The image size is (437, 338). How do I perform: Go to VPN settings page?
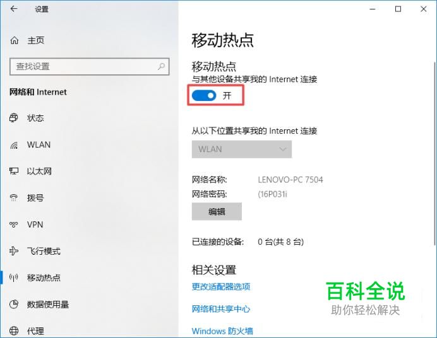click(35, 224)
